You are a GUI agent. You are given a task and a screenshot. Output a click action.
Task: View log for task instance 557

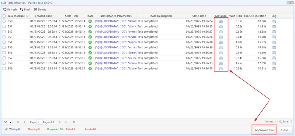click(274, 58)
